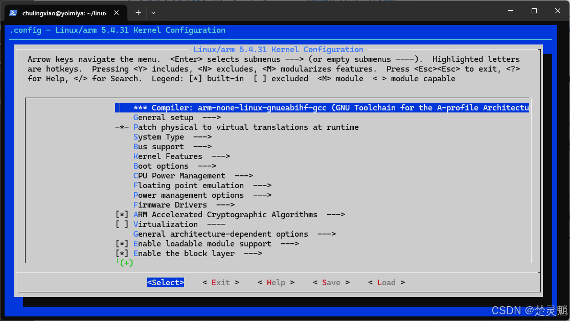The width and height of the screenshot is (570, 321).
Task: Click the Virtualization empty submenu dashes
Action: click(216, 225)
